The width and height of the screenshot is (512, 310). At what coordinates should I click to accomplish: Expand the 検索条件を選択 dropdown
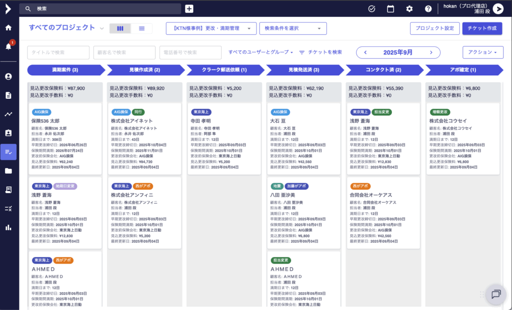(293, 28)
